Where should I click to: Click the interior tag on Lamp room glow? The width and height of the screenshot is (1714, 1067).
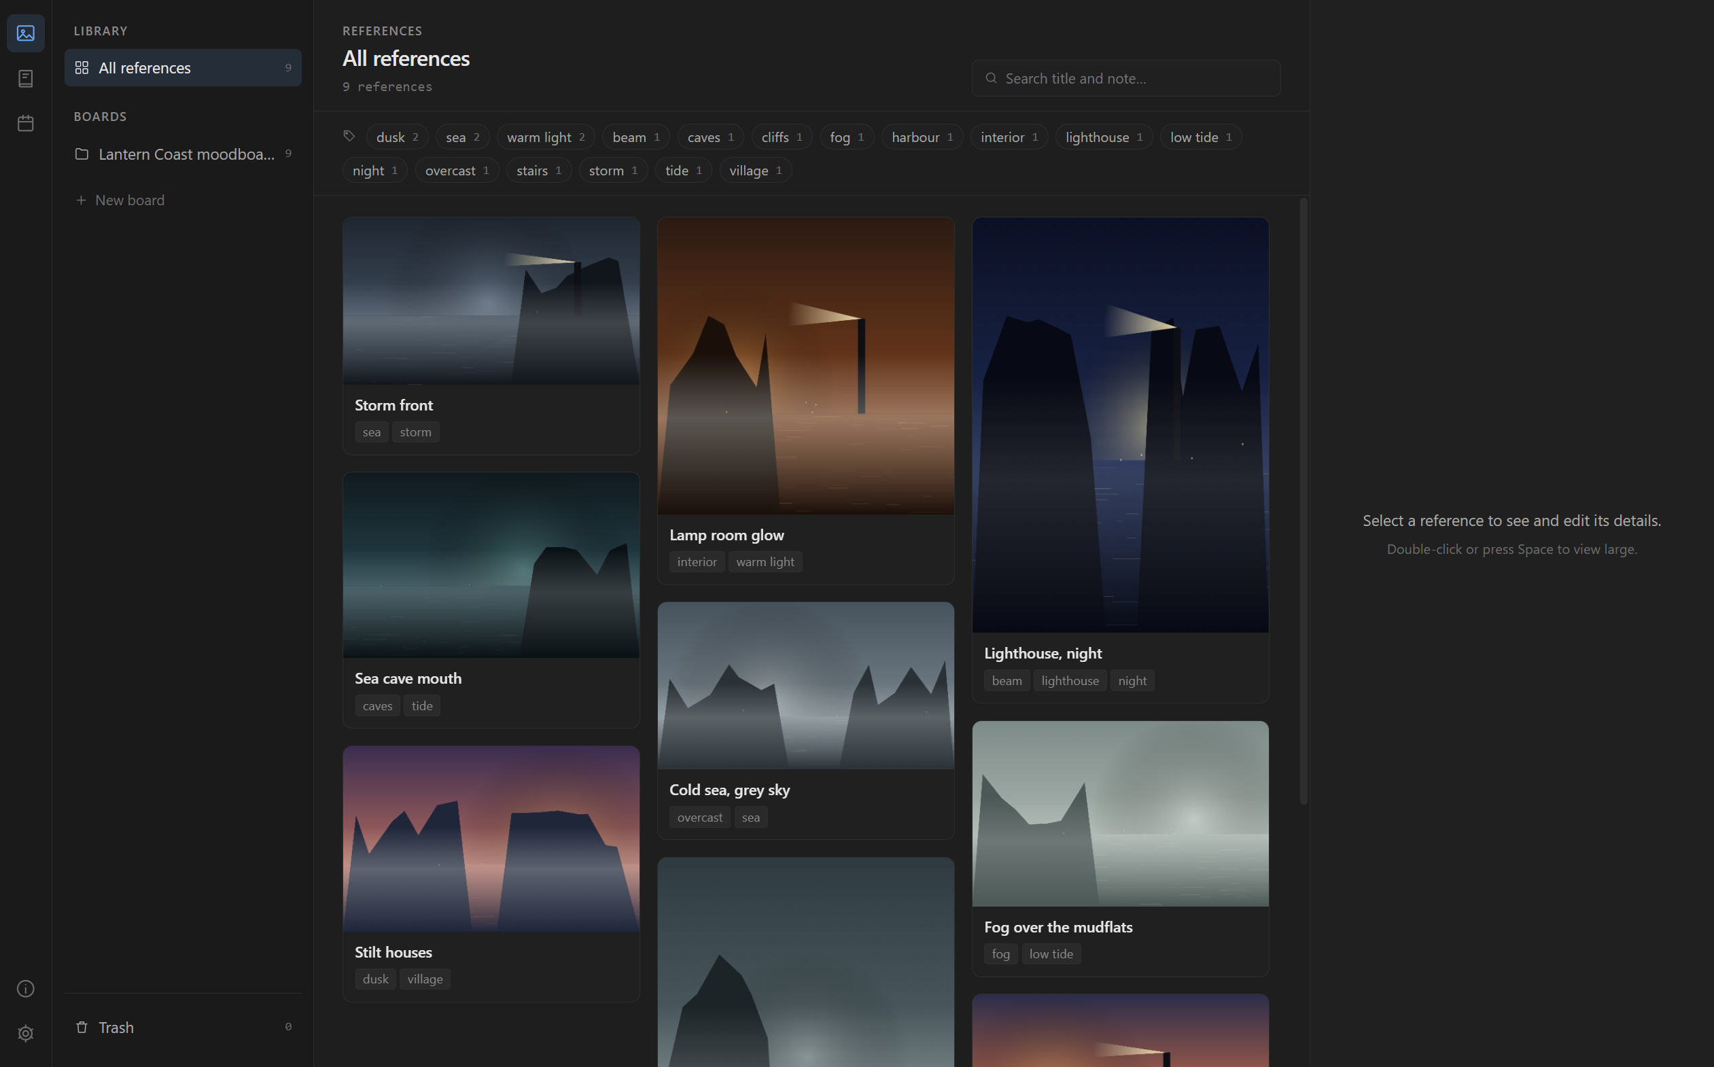click(x=697, y=562)
